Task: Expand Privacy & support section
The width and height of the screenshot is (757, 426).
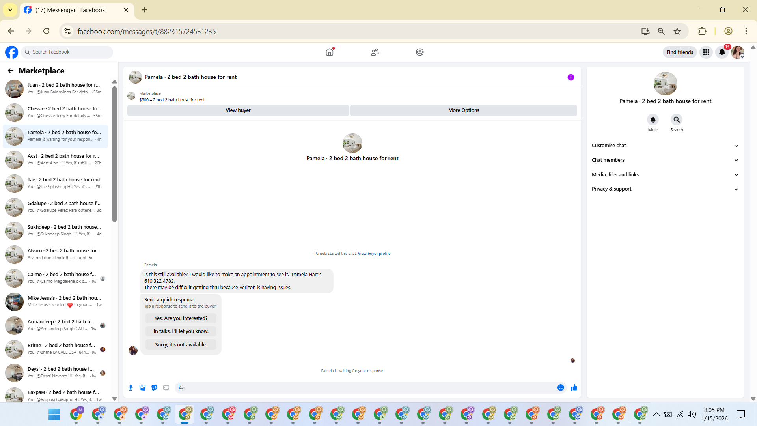Action: pyautogui.click(x=665, y=189)
